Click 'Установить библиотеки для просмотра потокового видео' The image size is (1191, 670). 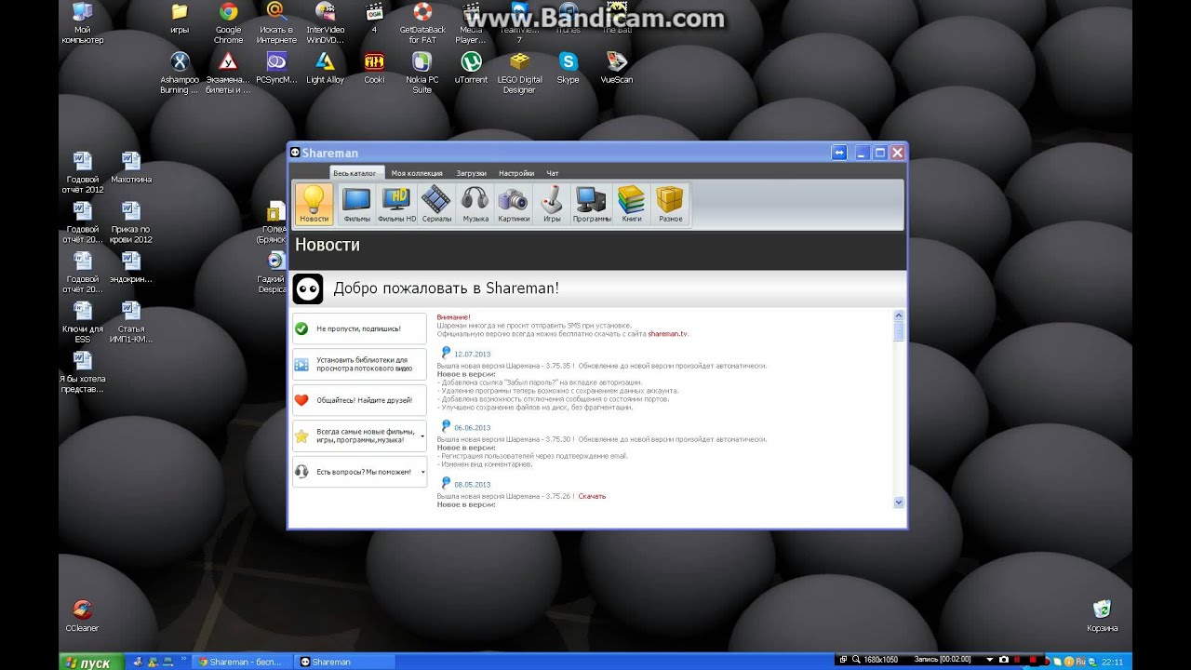(359, 364)
